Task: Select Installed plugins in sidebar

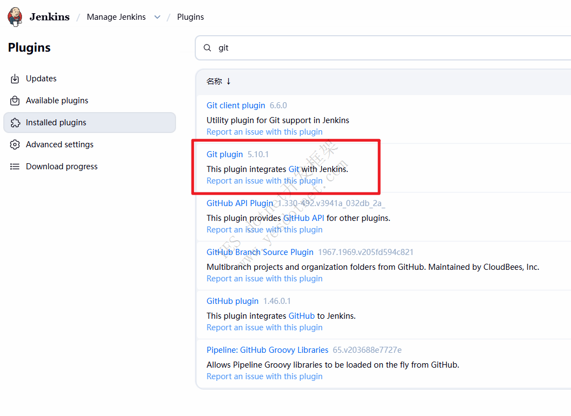Action: pyautogui.click(x=90, y=123)
